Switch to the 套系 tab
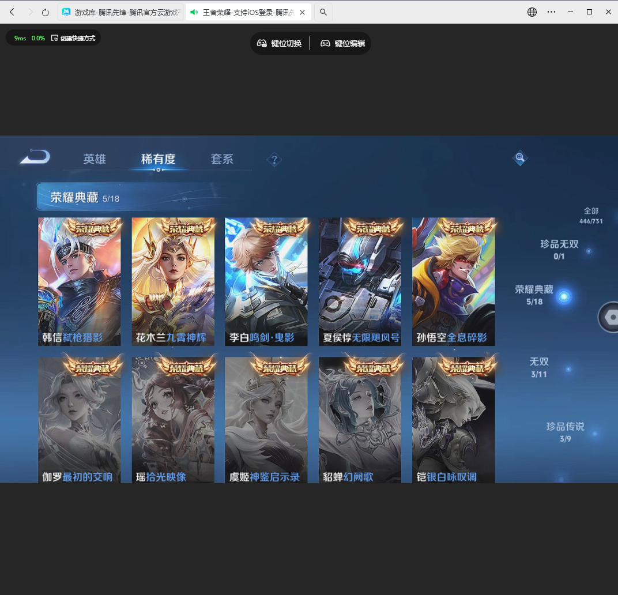This screenshot has width=618, height=595. point(222,159)
